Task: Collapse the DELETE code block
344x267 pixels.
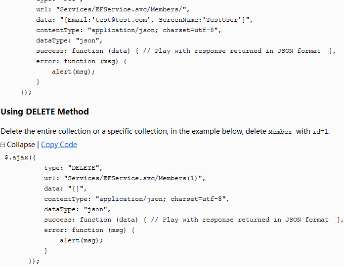Action: [21, 145]
